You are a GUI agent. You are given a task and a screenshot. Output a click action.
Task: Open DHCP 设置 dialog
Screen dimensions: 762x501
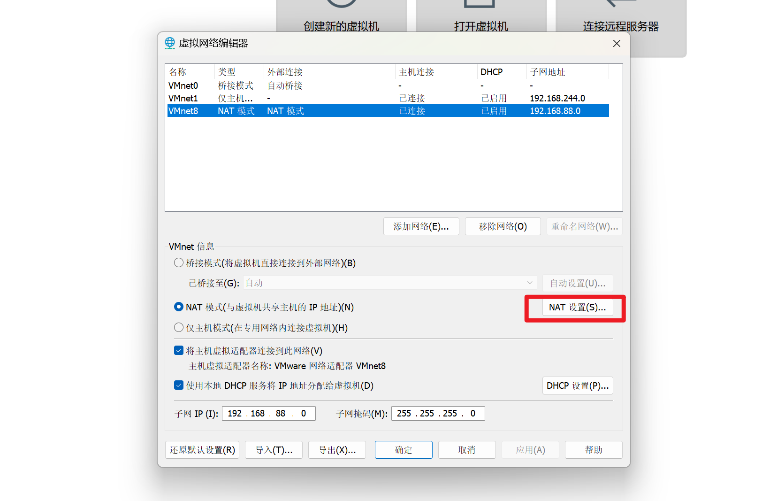point(578,385)
